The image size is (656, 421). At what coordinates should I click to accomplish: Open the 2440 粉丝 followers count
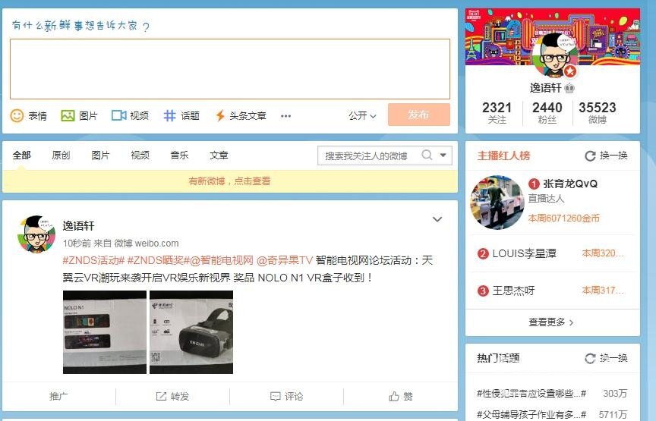point(547,113)
